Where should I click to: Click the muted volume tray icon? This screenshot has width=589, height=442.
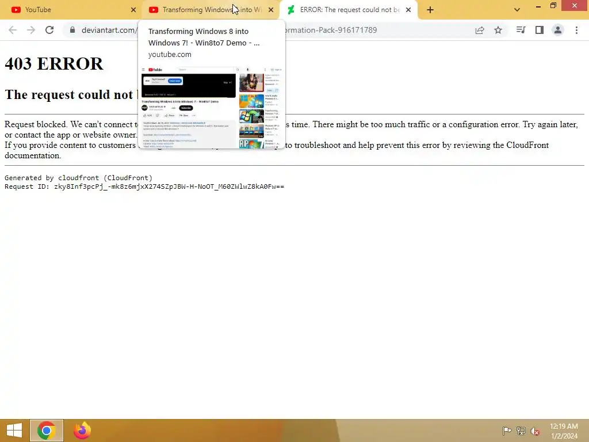(535, 430)
